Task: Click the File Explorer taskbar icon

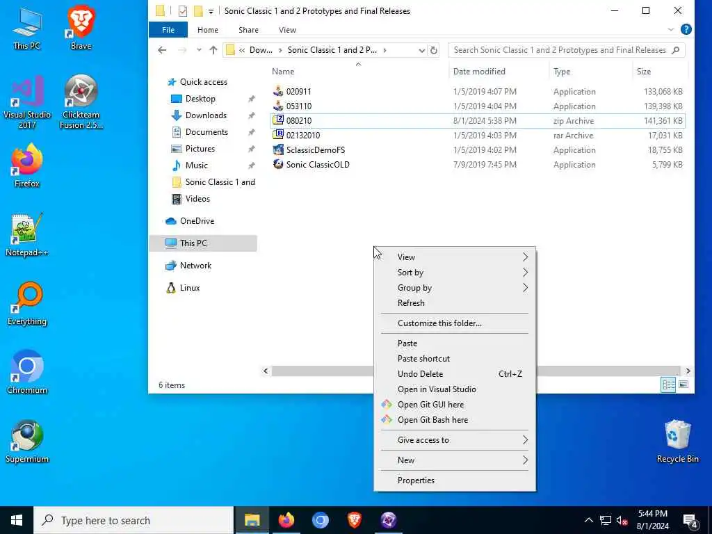Action: click(252, 520)
